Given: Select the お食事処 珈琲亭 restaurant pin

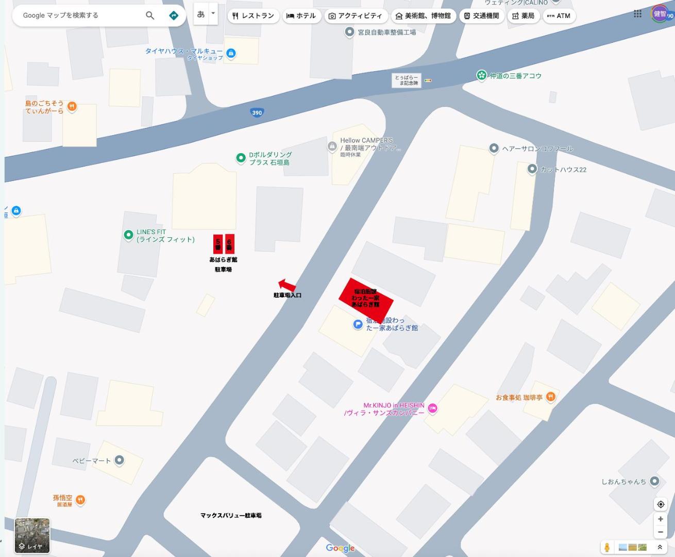Looking at the screenshot, I should (551, 397).
